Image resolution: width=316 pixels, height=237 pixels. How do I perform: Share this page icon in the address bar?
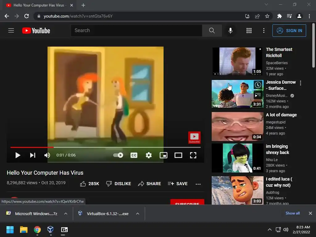point(257,16)
